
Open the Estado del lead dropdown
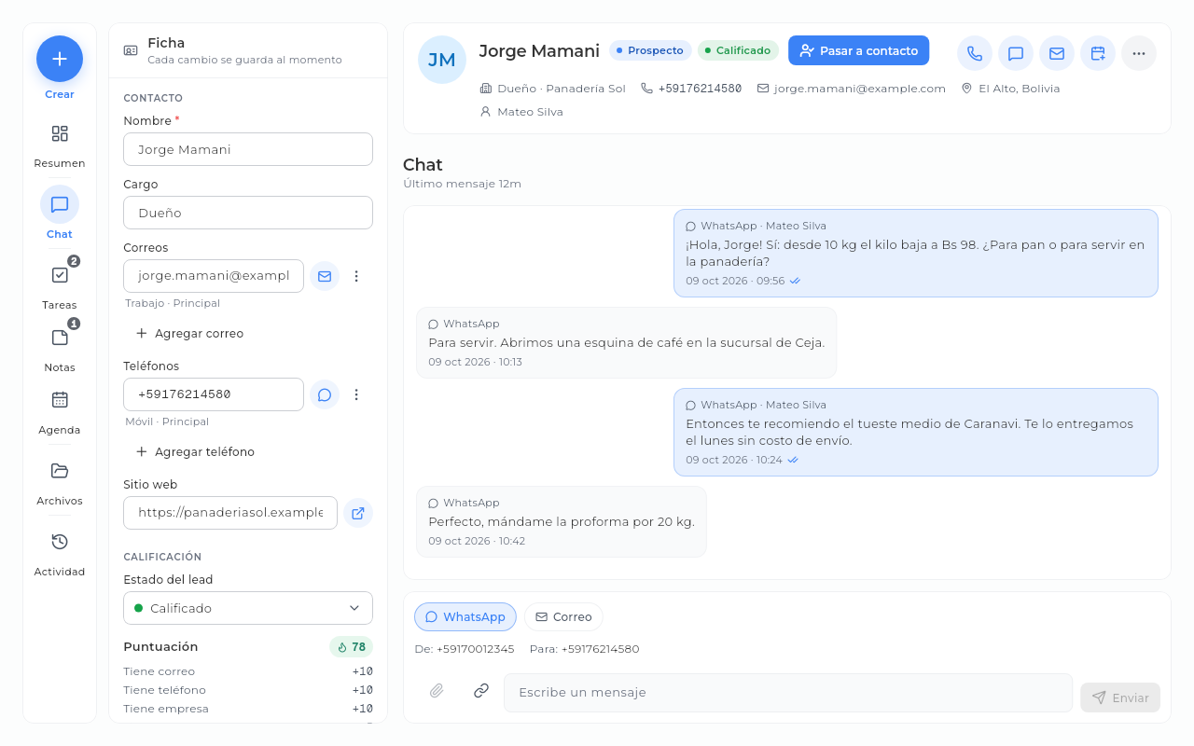pos(248,608)
